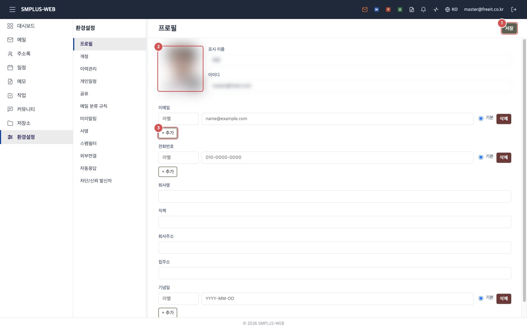Click the email 라벨 field
Viewport: 527px width, 329px height.
(x=179, y=119)
